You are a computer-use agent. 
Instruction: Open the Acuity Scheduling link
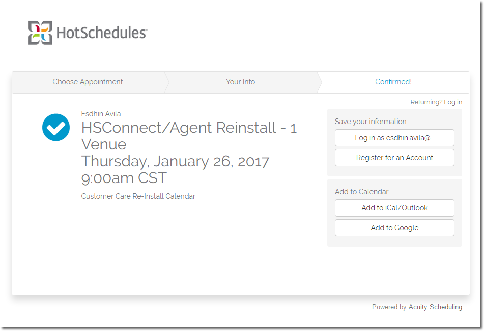(x=435, y=307)
